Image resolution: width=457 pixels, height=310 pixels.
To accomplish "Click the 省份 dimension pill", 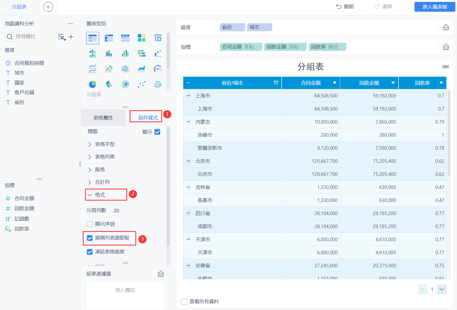I will (x=232, y=27).
